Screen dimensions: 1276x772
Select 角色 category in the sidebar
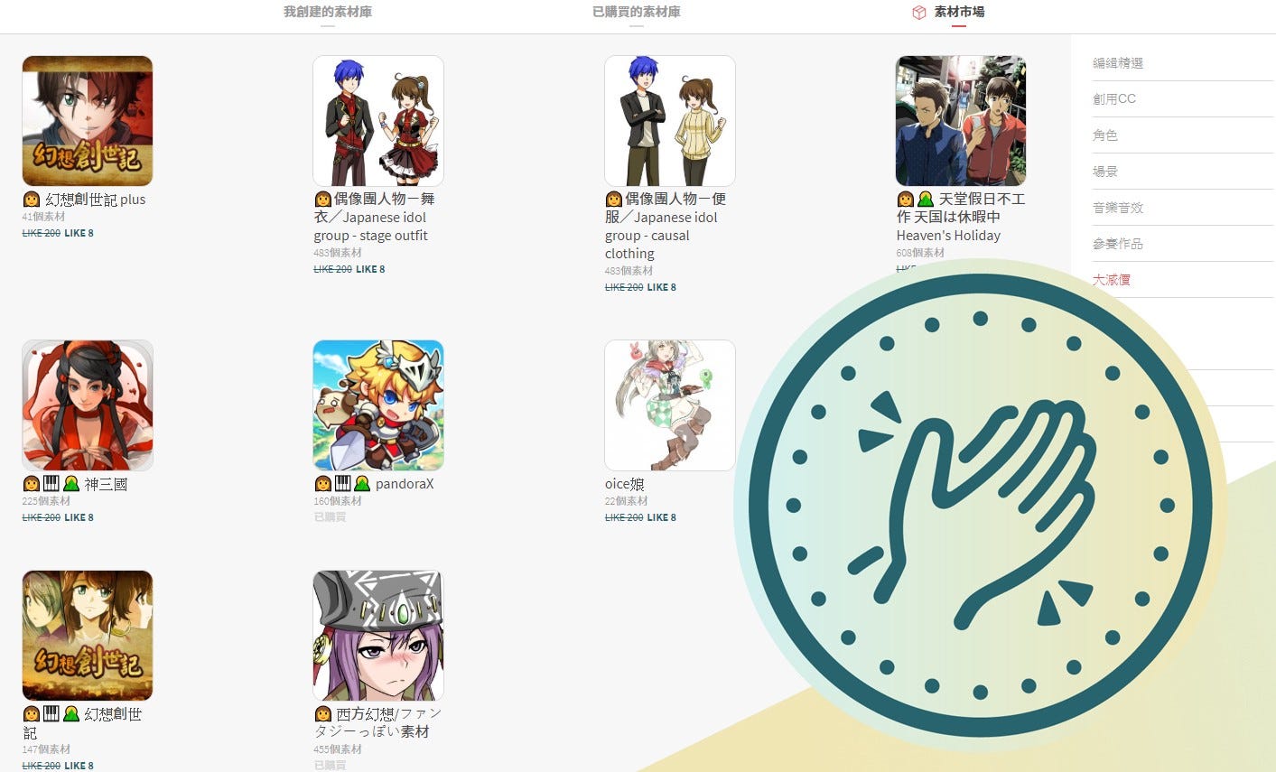pos(1105,135)
